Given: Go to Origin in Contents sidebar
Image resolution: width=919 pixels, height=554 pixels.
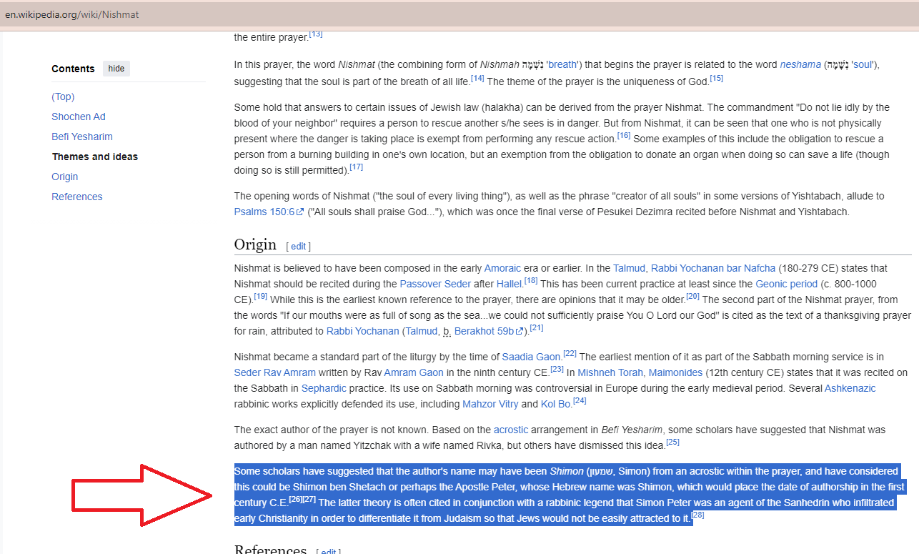Looking at the screenshot, I should 65,177.
